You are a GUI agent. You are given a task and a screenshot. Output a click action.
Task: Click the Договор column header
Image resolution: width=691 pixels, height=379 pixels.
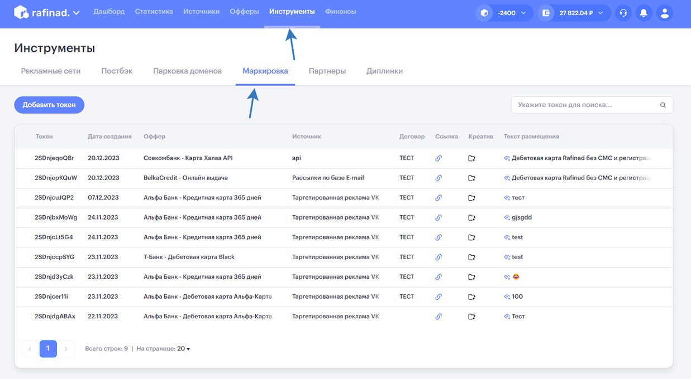point(412,137)
